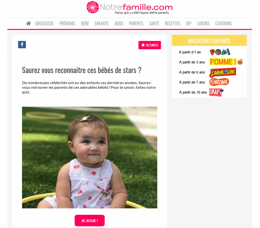This screenshot has width=260, height=228.
Task: View the Scores button with star
Action: (x=150, y=45)
